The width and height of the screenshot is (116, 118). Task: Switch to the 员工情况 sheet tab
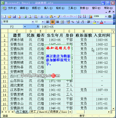22,112
